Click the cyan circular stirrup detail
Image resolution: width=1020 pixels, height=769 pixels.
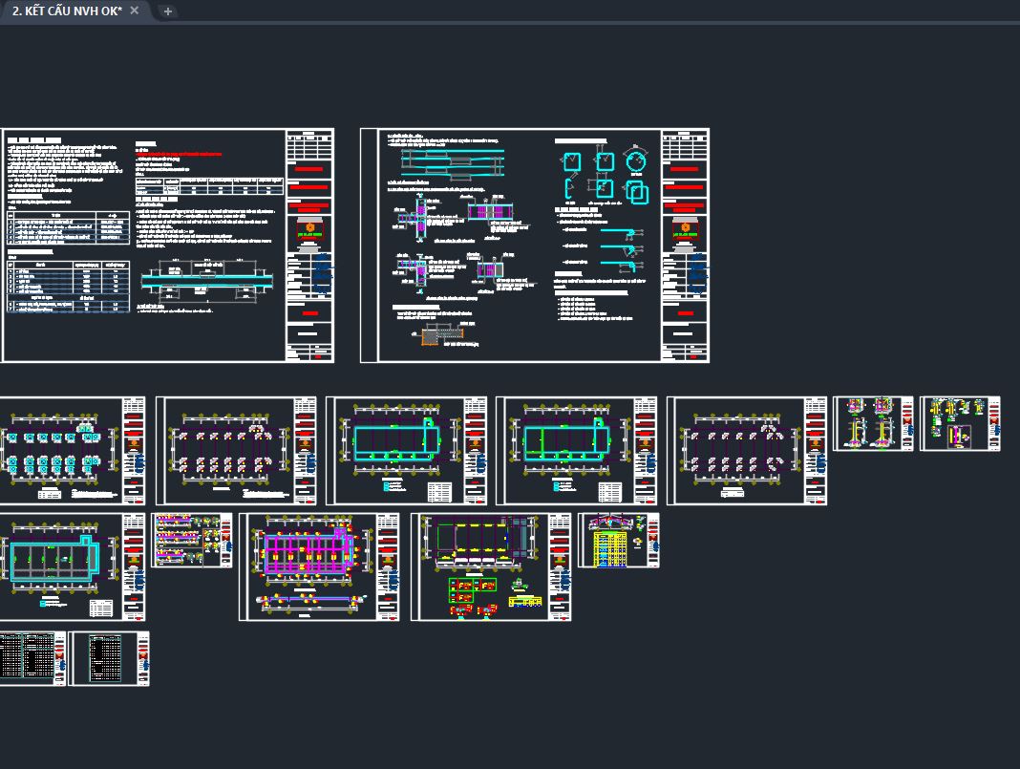(x=636, y=161)
